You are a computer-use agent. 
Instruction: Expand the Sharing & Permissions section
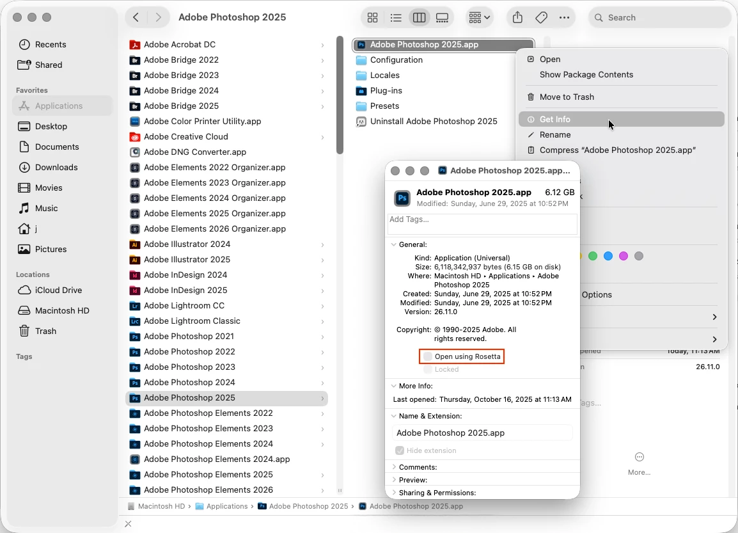pyautogui.click(x=393, y=493)
